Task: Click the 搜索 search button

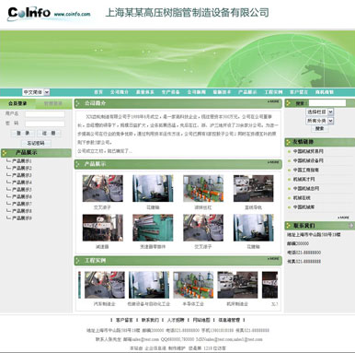Action: [x=320, y=128]
